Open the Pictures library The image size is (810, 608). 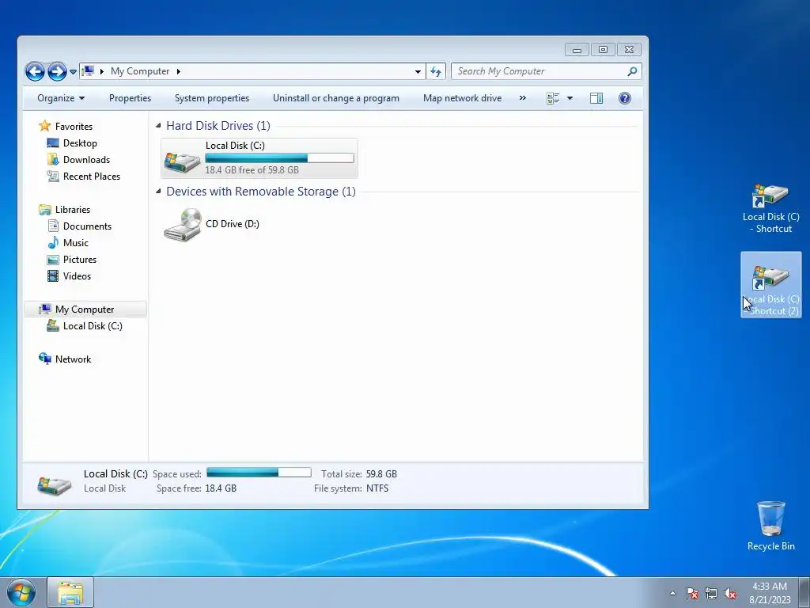80,260
